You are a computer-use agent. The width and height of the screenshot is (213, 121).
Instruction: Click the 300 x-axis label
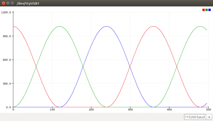[130, 110]
